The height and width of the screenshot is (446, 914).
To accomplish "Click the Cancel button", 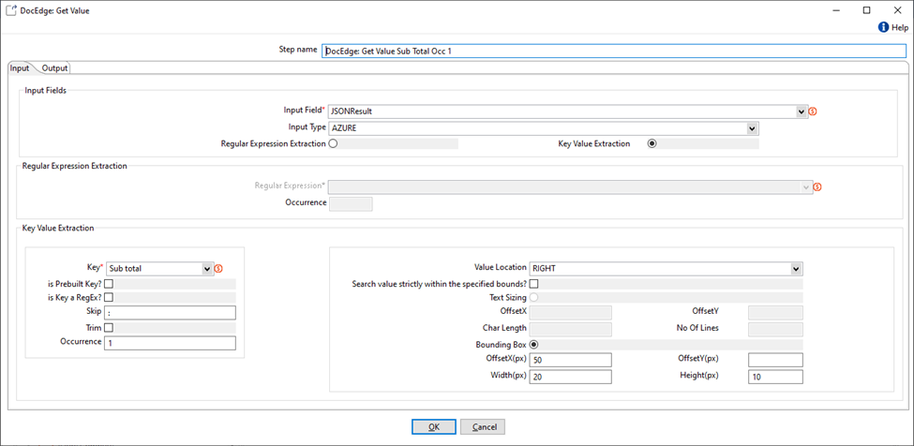I will click(x=483, y=426).
